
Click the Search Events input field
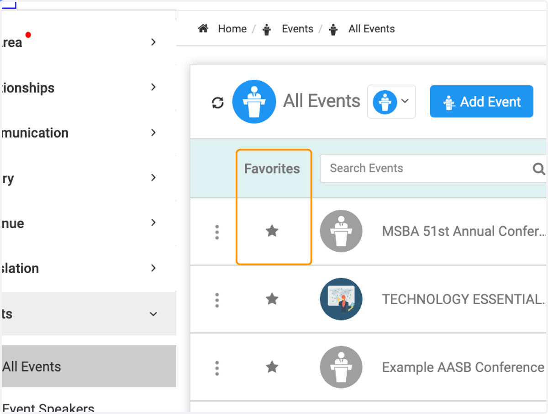(433, 168)
